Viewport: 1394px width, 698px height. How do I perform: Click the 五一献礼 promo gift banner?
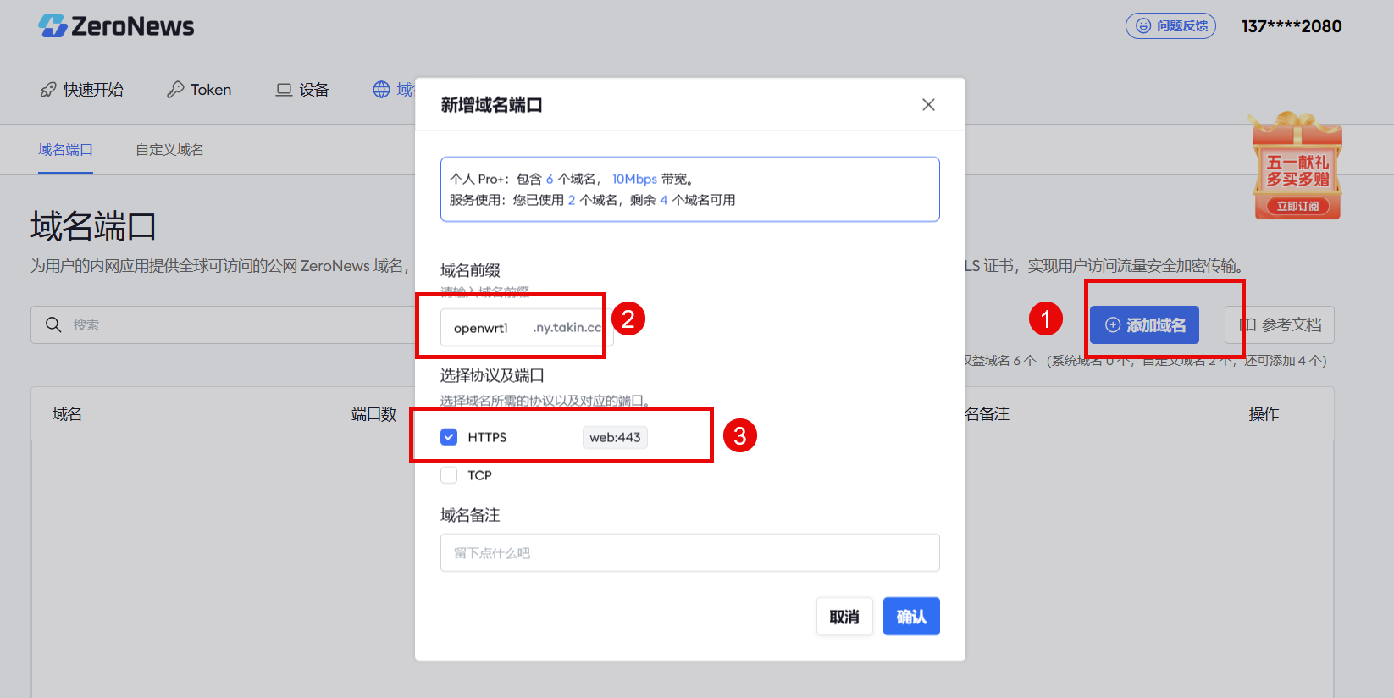click(x=1297, y=165)
